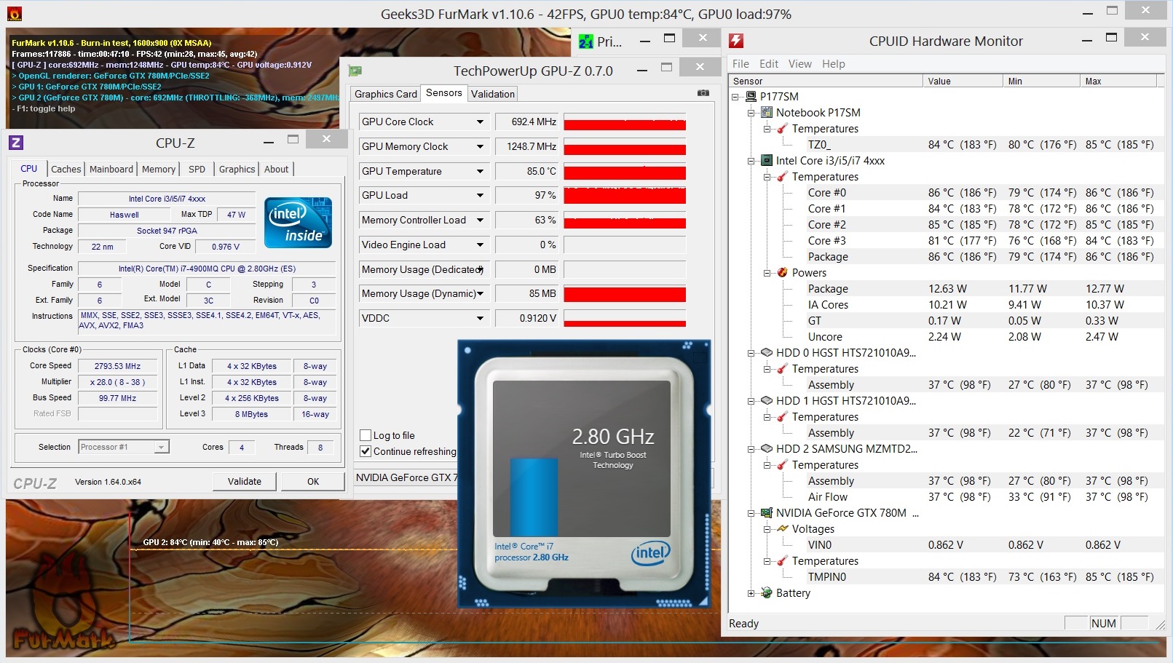Select the TMPIN0 row in HWMonitor
Viewport: 1173px width, 663px height.
945,576
